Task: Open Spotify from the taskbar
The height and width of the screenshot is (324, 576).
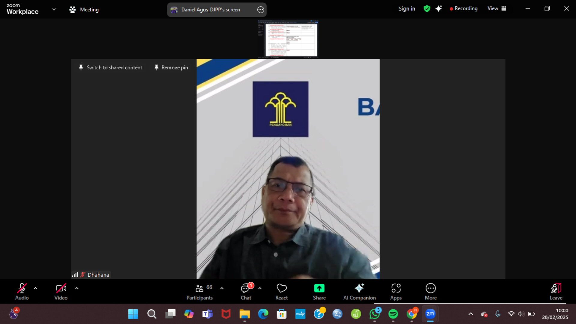Action: point(393,314)
